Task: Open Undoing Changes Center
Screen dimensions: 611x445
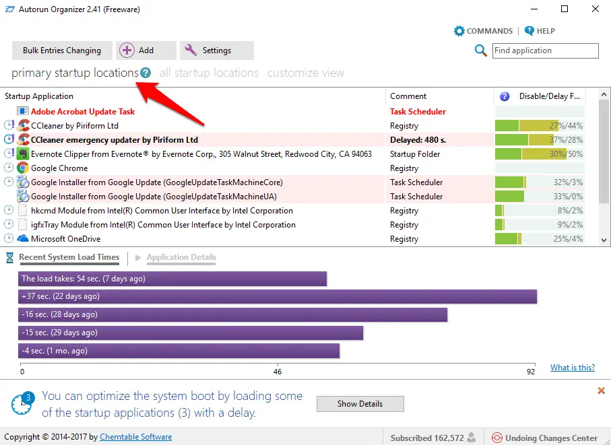Action: [x=545, y=438]
